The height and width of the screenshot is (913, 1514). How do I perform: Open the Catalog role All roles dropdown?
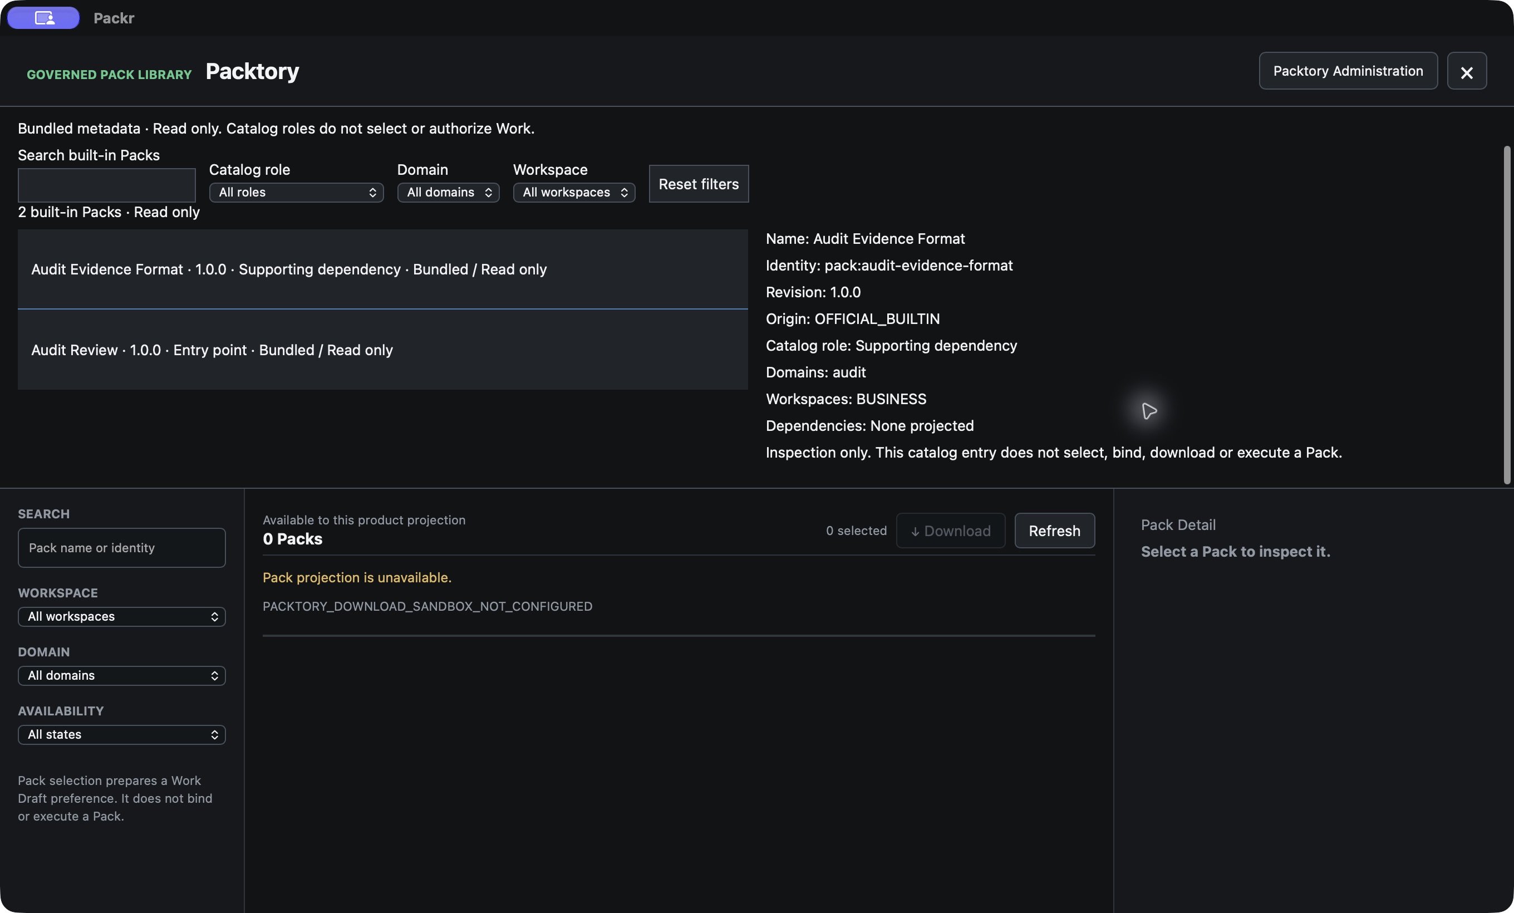296,192
